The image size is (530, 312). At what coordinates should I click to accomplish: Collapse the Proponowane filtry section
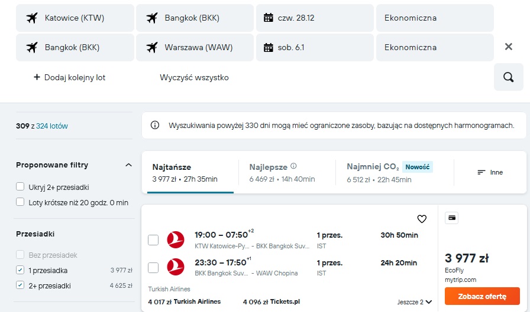click(x=128, y=165)
